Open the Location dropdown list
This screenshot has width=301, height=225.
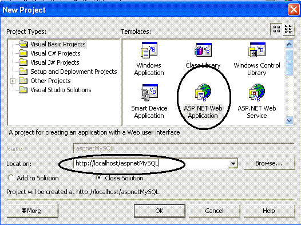pos(233,164)
